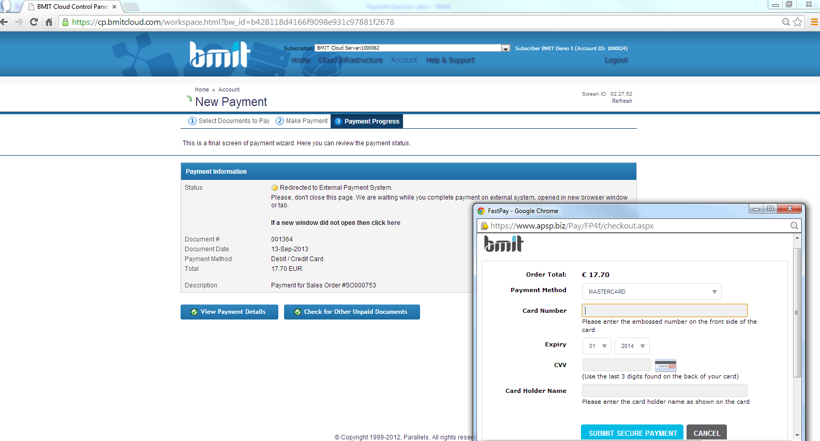Viewport: 820px width, 441px height.
Task: Open the Cloud Infrastructure menu
Action: click(351, 60)
